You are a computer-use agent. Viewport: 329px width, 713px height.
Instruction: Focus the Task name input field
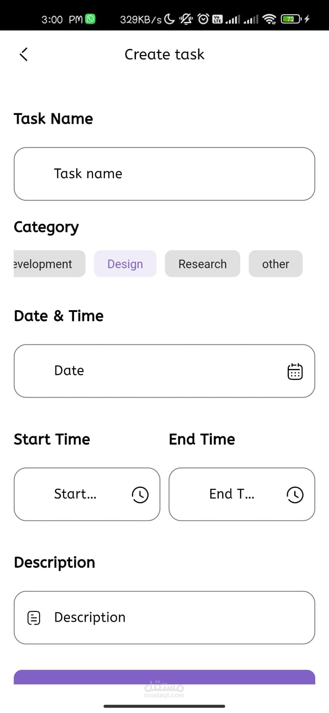tap(164, 174)
